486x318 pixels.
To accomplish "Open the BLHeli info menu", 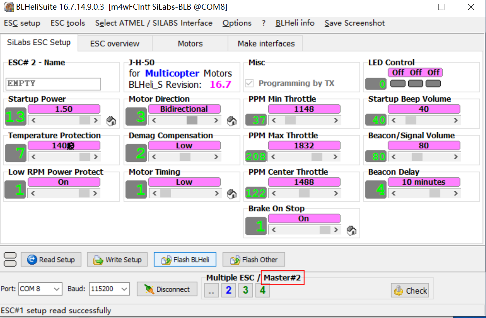I will pyautogui.click(x=295, y=23).
